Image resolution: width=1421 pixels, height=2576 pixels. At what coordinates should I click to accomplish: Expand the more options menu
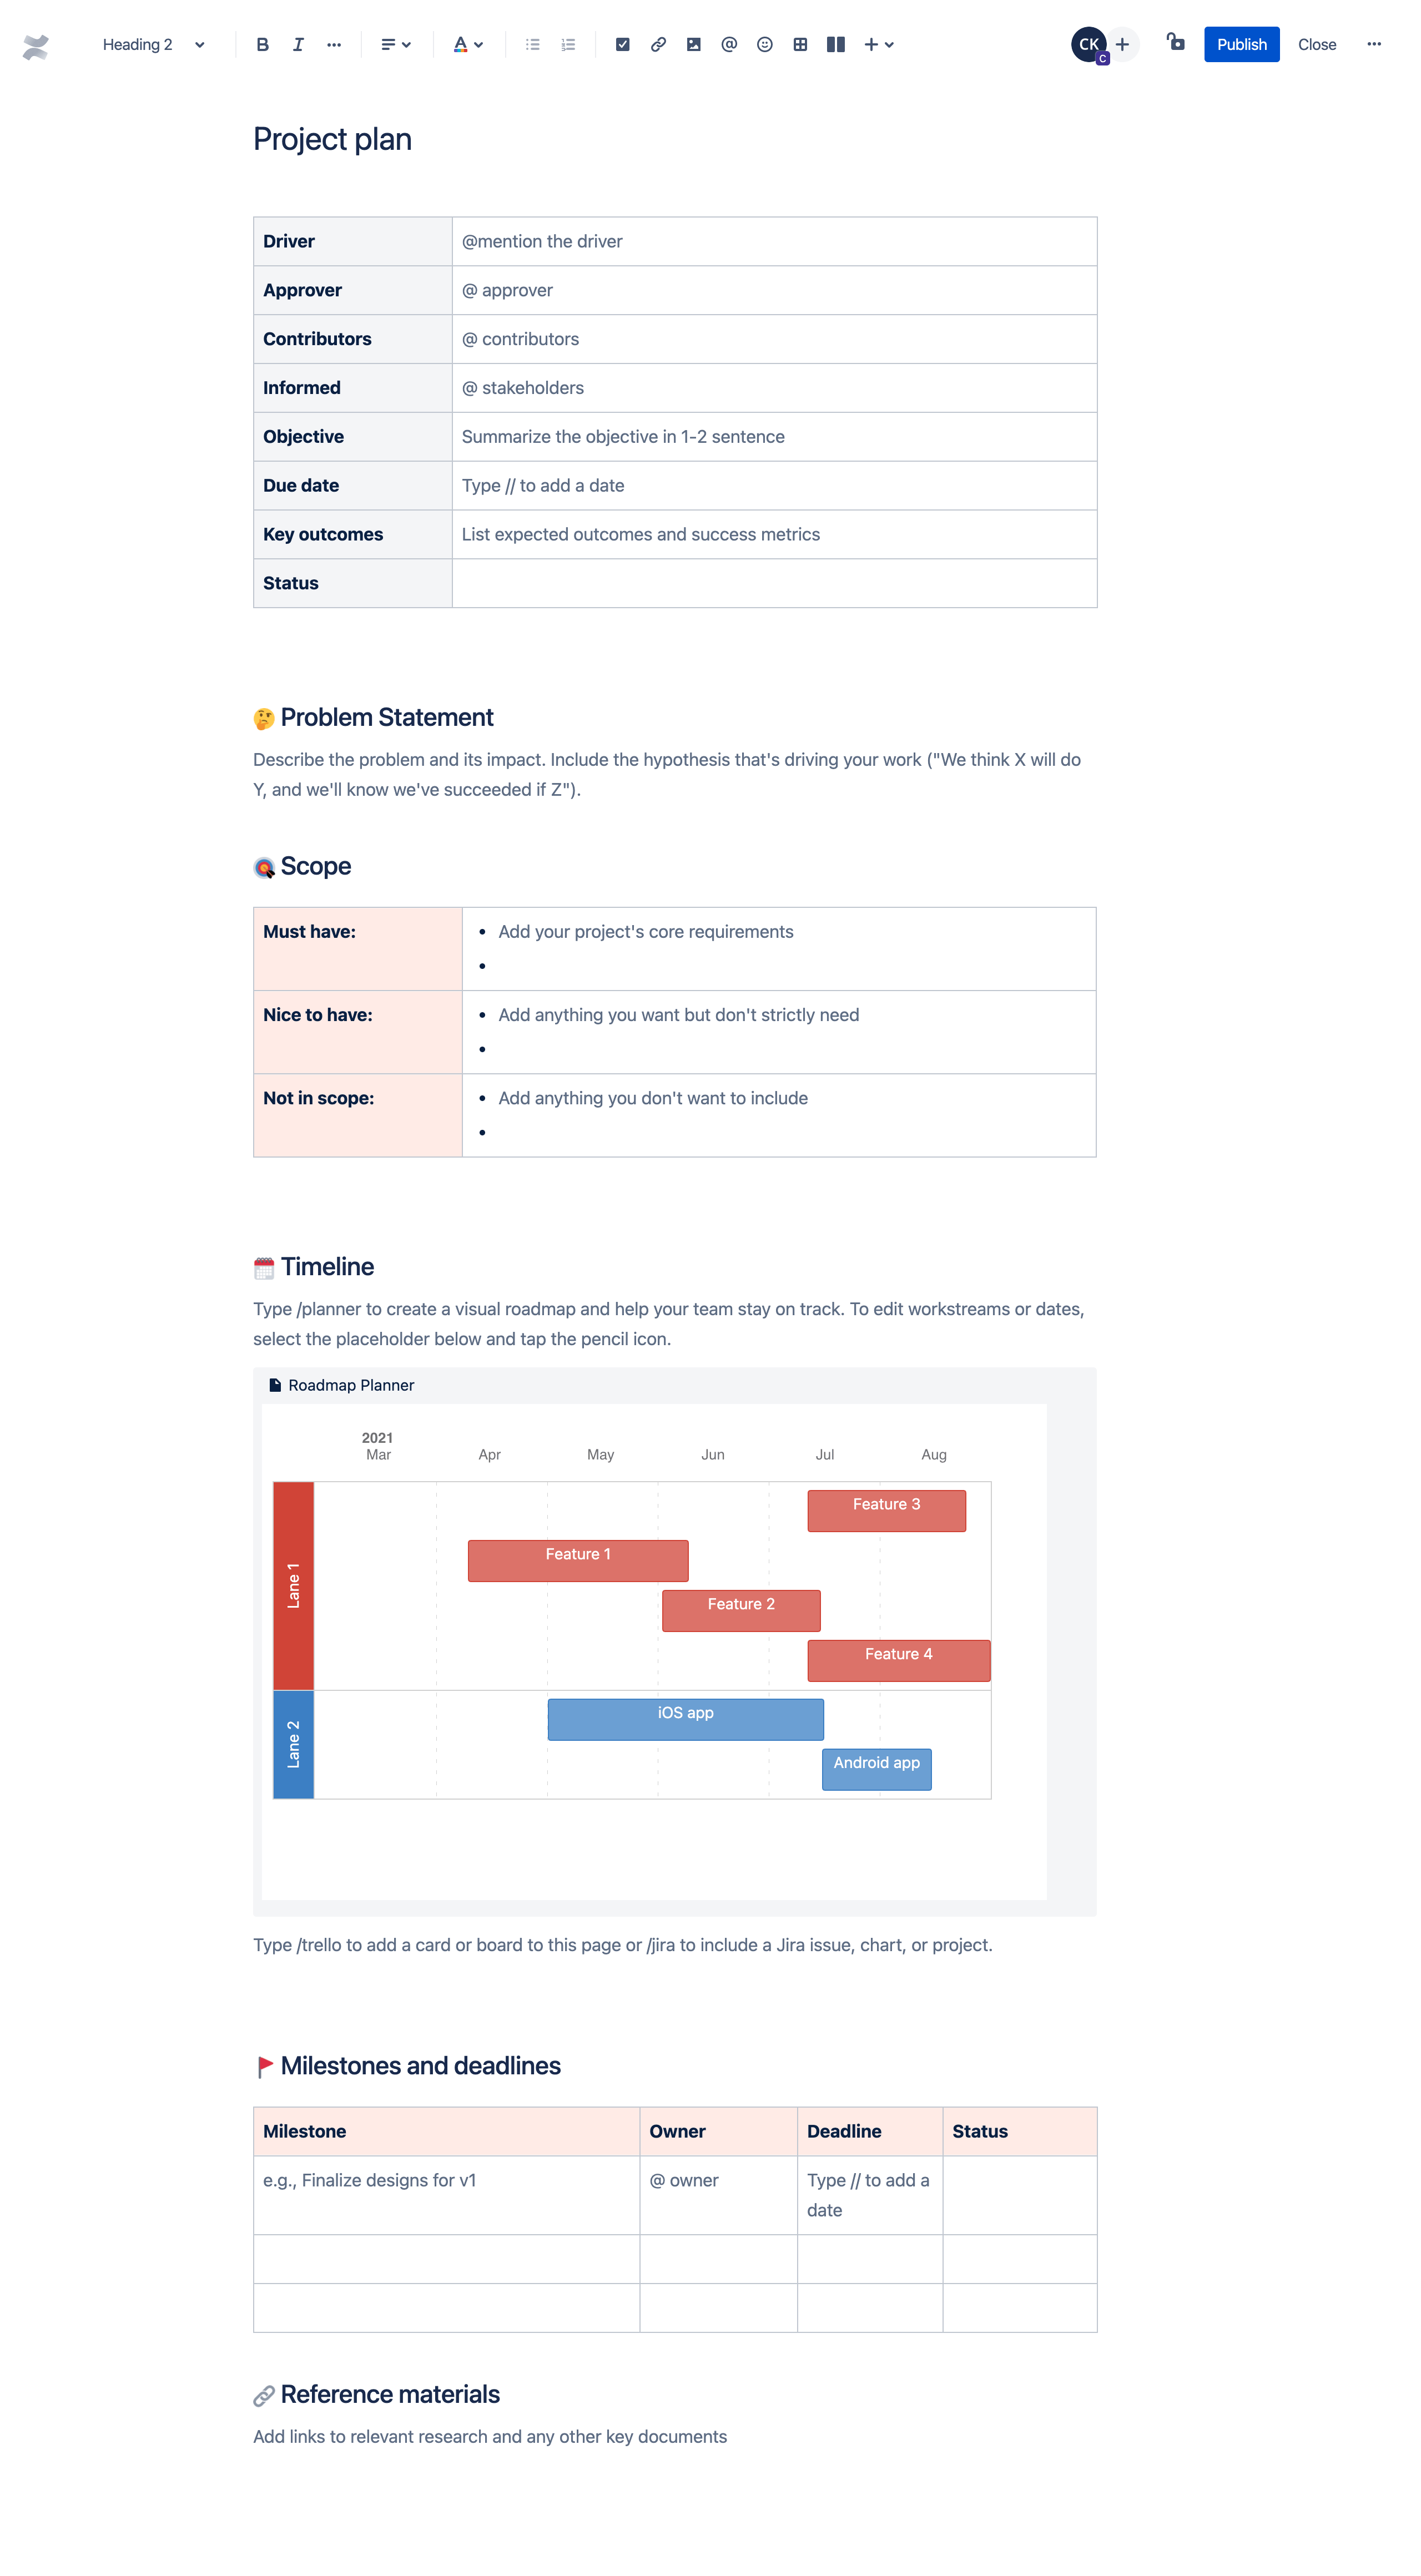[1377, 42]
